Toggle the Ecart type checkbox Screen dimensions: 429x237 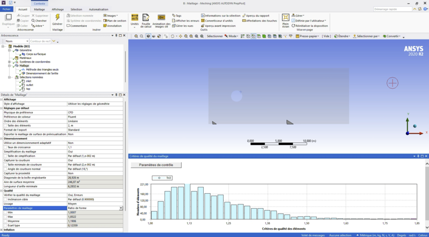click(5, 226)
